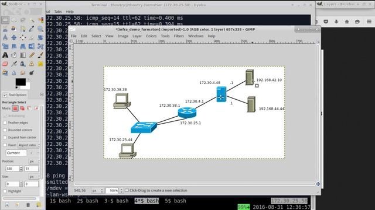Image resolution: width=375 pixels, height=210 pixels.
Task: Enable Expand from center checkbox
Action: click(5, 138)
